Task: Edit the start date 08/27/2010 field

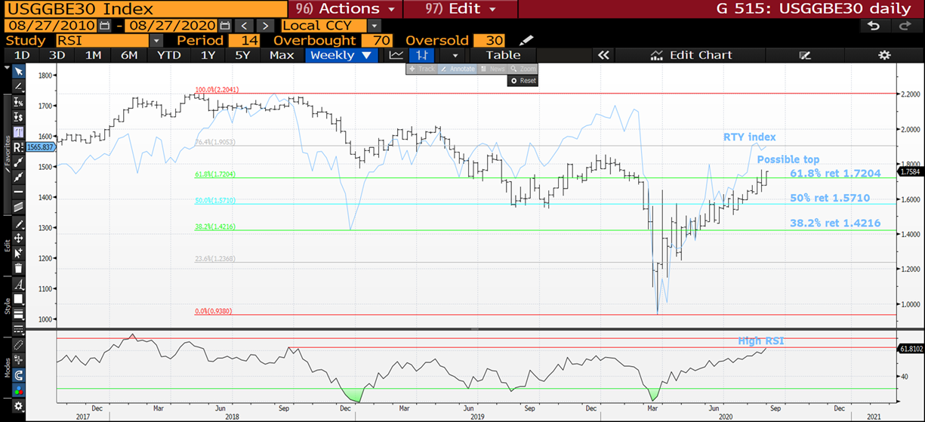Action: (x=49, y=26)
